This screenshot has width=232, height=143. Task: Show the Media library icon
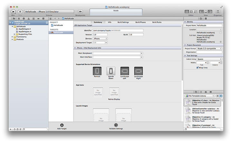pos(211,92)
